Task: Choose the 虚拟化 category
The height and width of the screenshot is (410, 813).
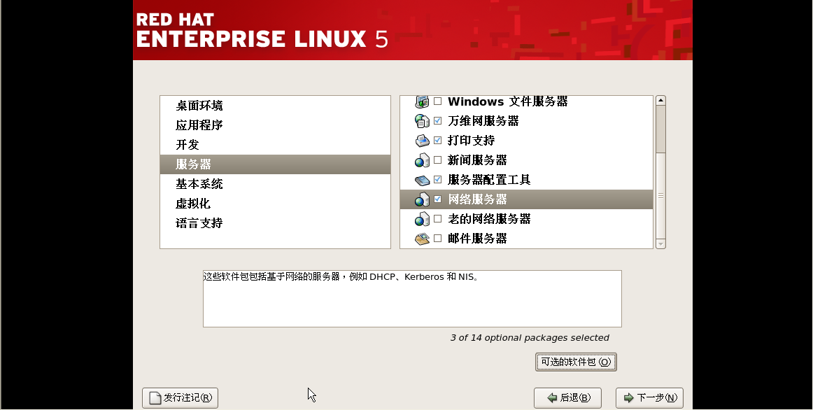Action: [x=193, y=204]
